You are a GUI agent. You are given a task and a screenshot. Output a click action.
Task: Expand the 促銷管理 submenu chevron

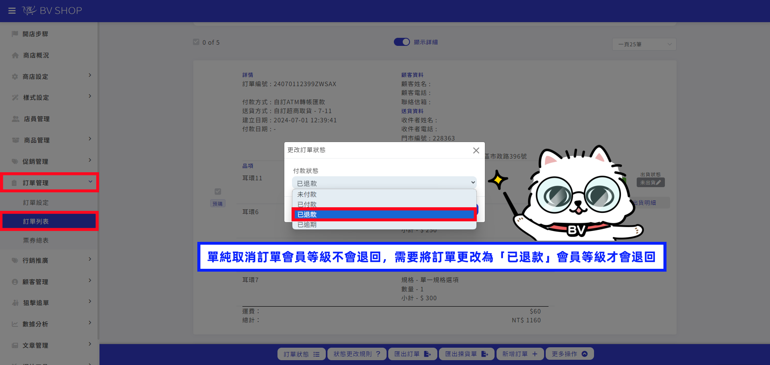pos(90,160)
